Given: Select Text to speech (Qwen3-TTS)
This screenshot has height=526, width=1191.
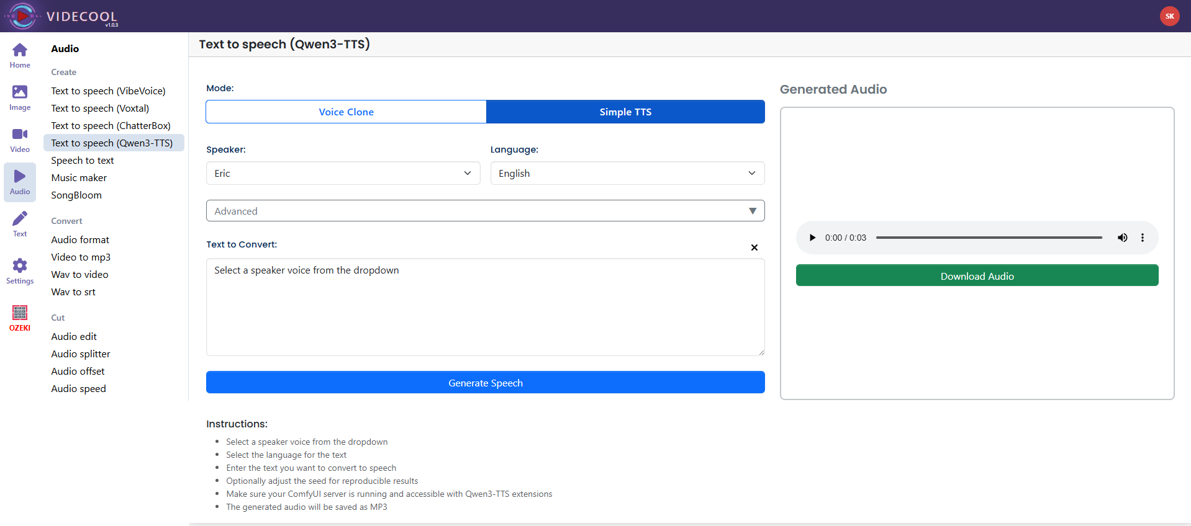Looking at the screenshot, I should tap(114, 143).
